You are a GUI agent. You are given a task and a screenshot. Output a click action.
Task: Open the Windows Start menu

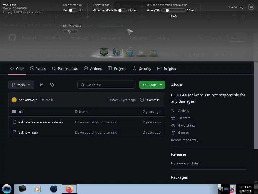(x=7, y=189)
